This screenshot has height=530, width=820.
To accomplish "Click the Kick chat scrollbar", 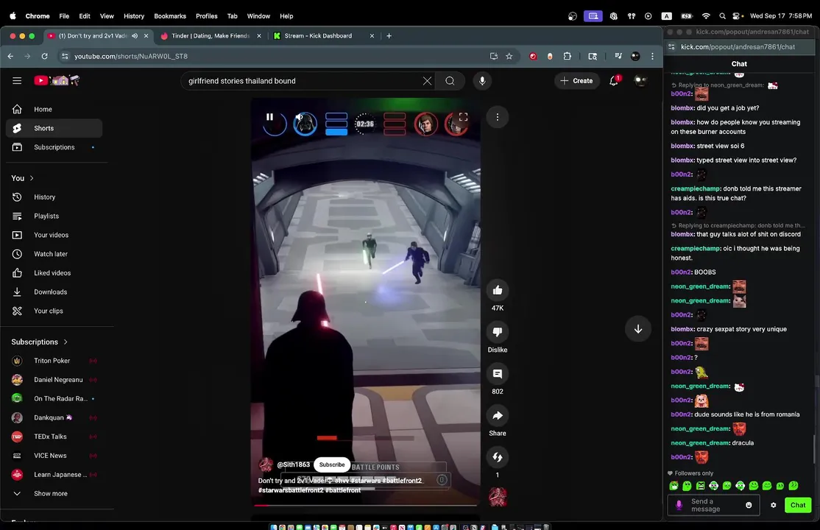I will pos(814,449).
